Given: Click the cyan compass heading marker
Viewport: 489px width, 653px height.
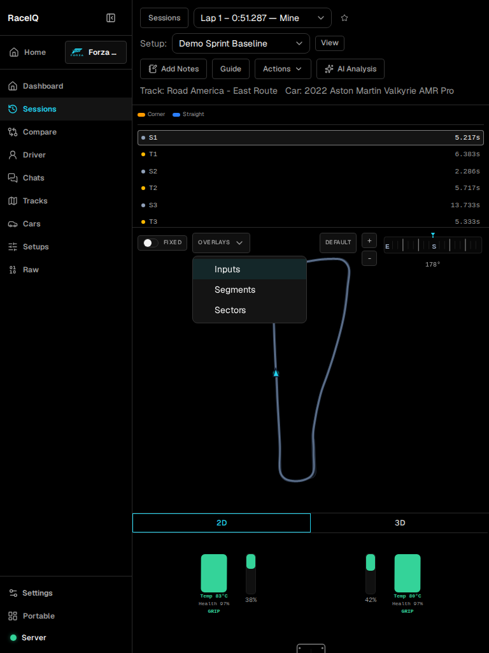Looking at the screenshot, I should click(x=433, y=235).
